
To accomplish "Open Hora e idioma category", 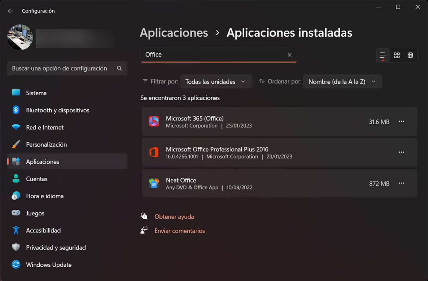I will tap(67, 196).
